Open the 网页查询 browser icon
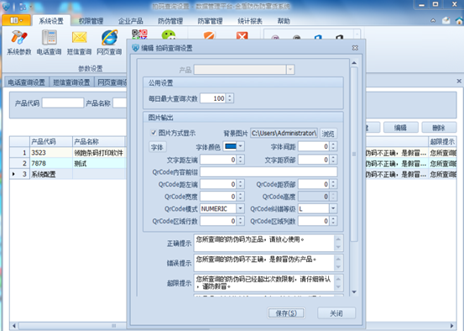Screen dimensions: 464x331 [109, 42]
